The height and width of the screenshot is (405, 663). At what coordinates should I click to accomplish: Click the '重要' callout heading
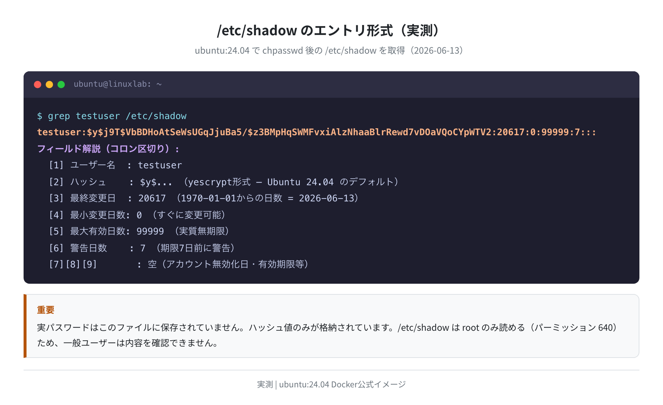point(46,310)
